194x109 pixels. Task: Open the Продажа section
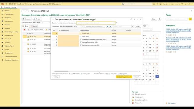[7, 28]
